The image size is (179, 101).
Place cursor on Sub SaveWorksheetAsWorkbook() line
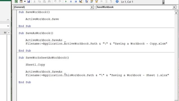point(44,58)
